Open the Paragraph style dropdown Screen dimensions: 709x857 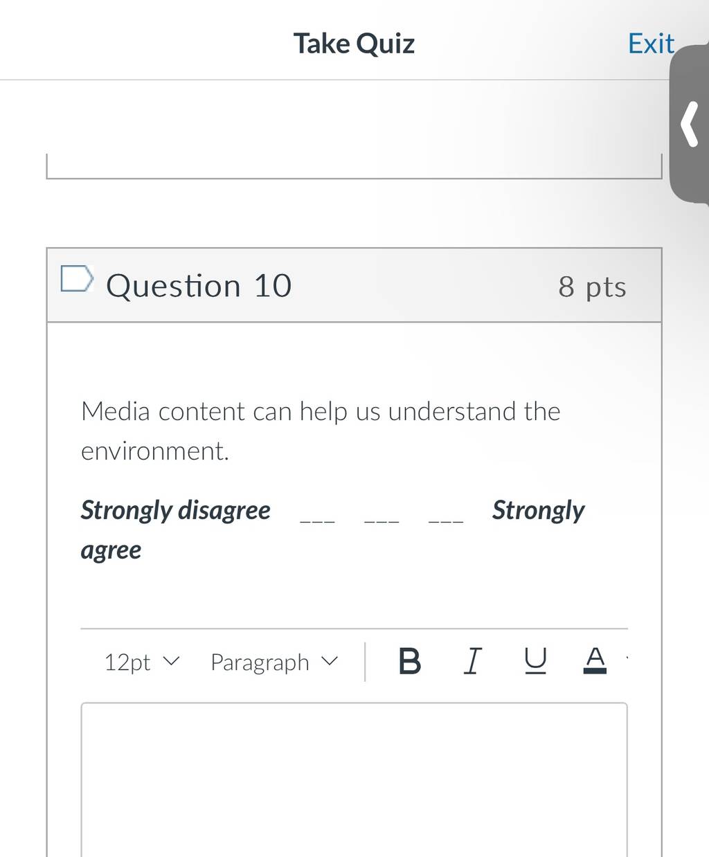click(x=274, y=662)
